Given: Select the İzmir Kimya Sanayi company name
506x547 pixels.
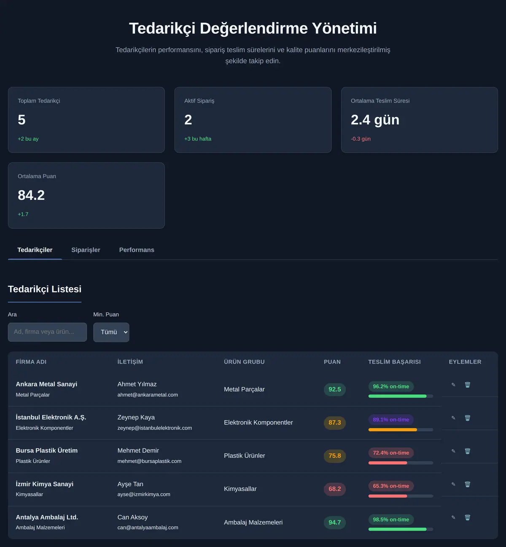Looking at the screenshot, I should pos(45,484).
